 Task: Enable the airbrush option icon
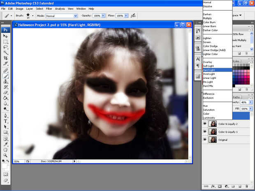(x=133, y=16)
